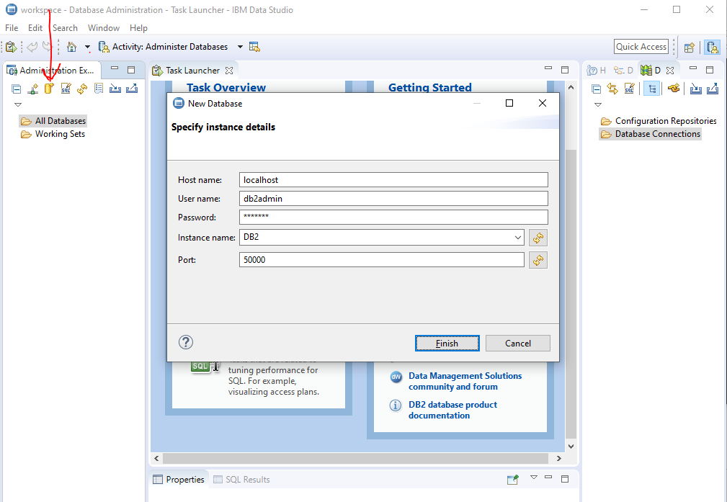The width and height of the screenshot is (727, 502).
Task: Click the reset activity icon after Administer Databases
Action: click(254, 47)
